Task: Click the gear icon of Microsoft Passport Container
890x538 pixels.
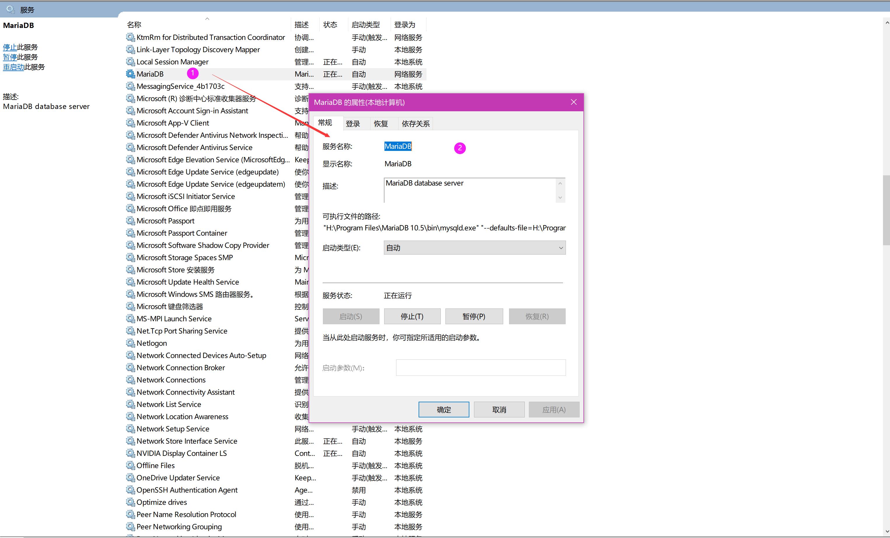Action: [130, 233]
